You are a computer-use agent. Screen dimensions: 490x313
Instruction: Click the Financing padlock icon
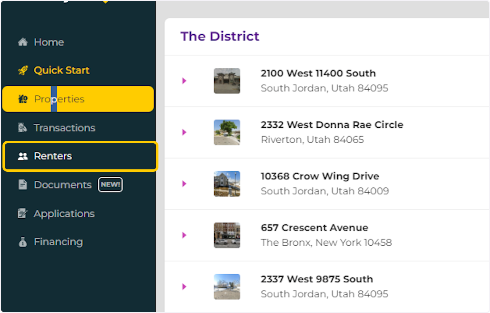[22, 242]
